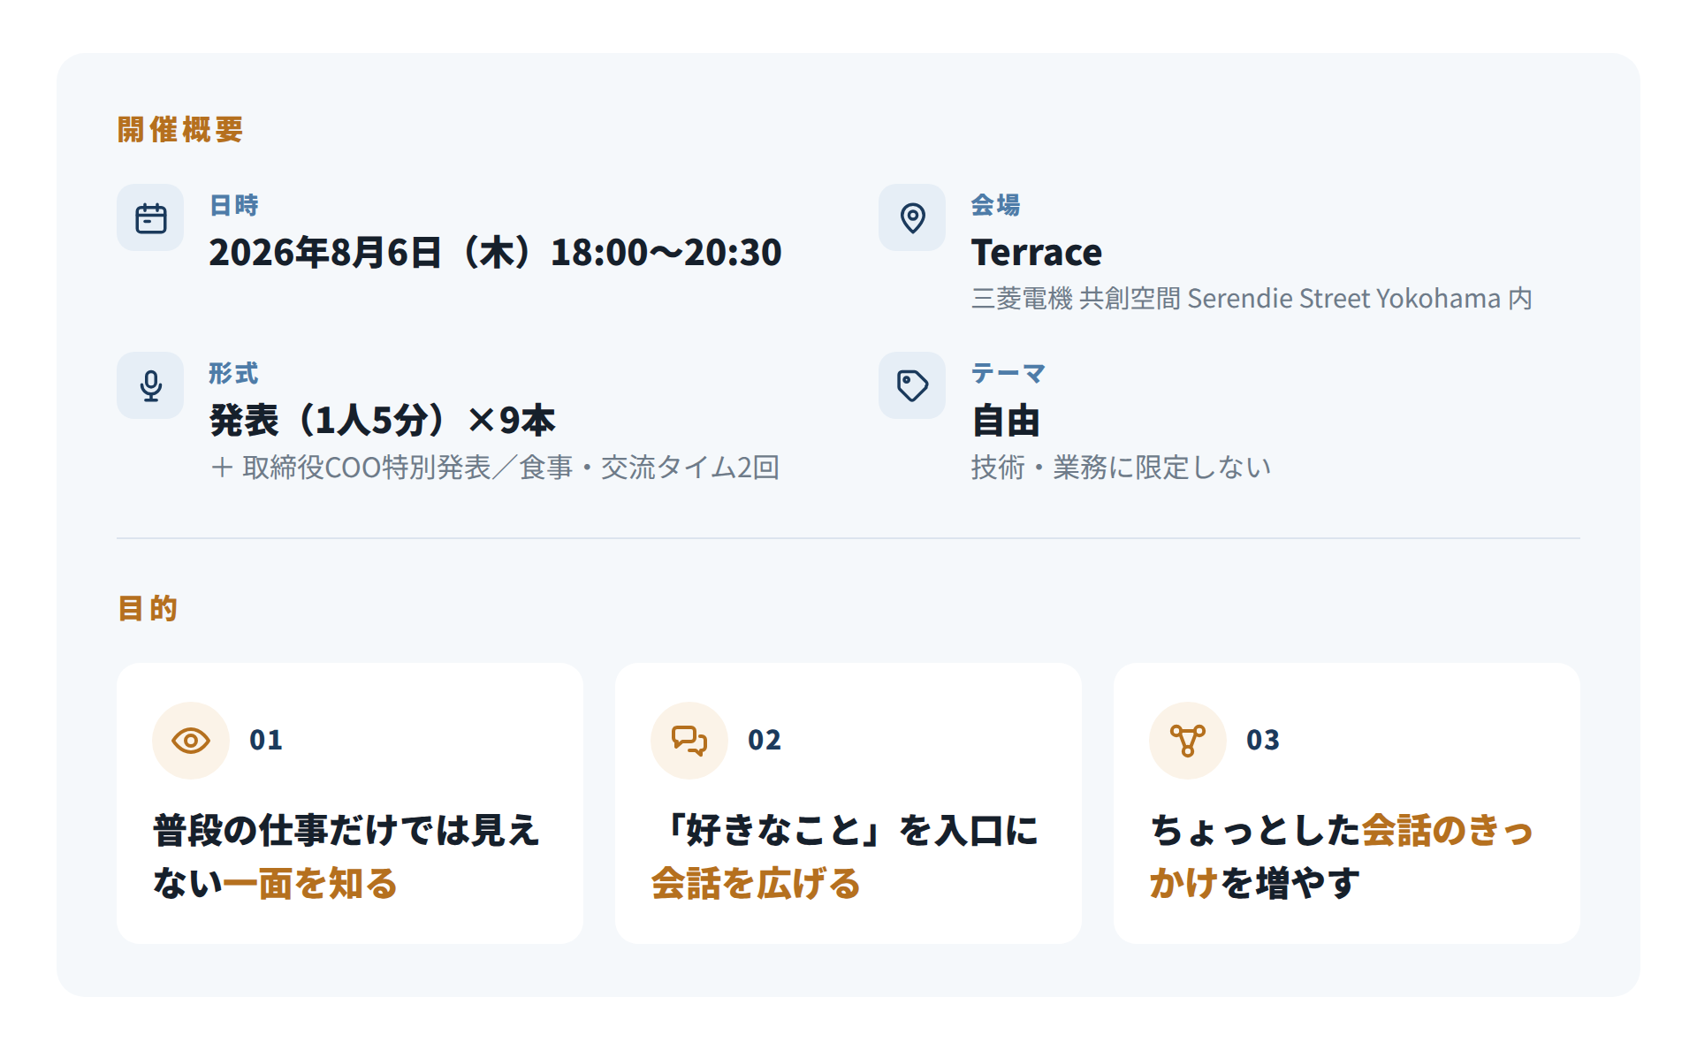Select the 目的 section heading

click(x=148, y=608)
